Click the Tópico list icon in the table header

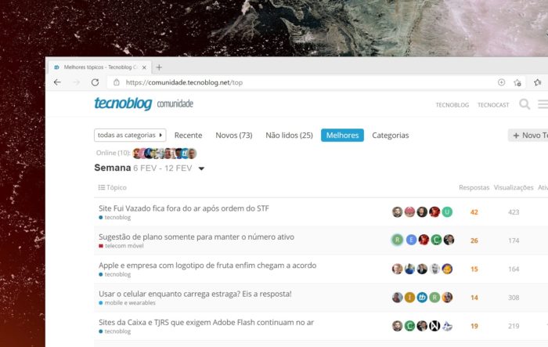102,187
